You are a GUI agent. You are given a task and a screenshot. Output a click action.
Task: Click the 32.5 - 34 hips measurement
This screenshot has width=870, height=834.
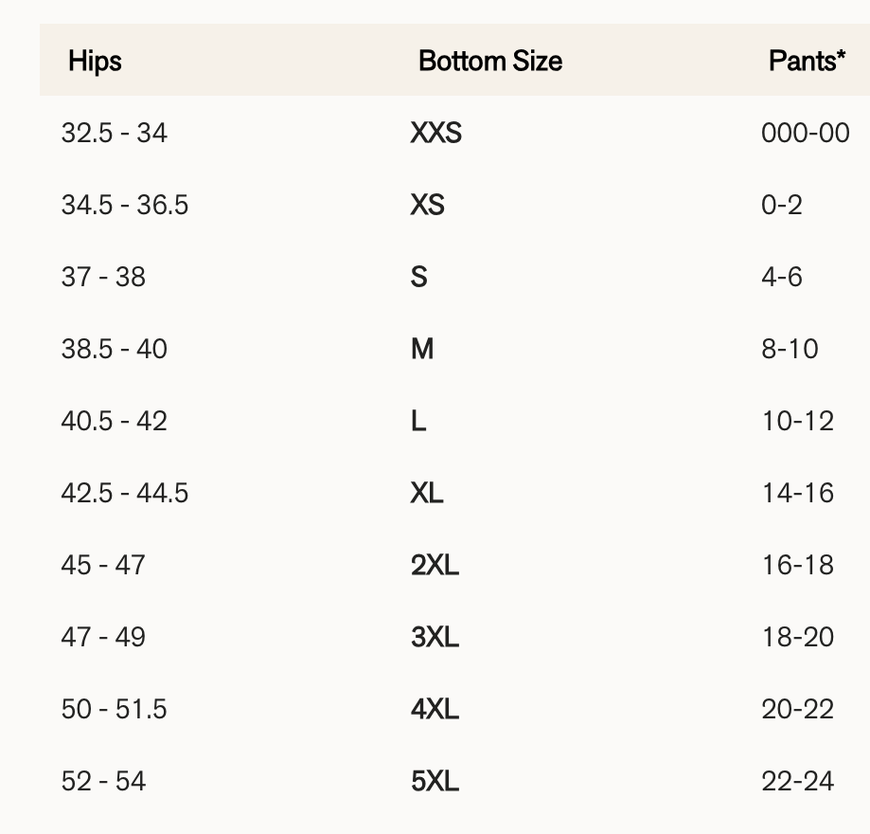(114, 133)
